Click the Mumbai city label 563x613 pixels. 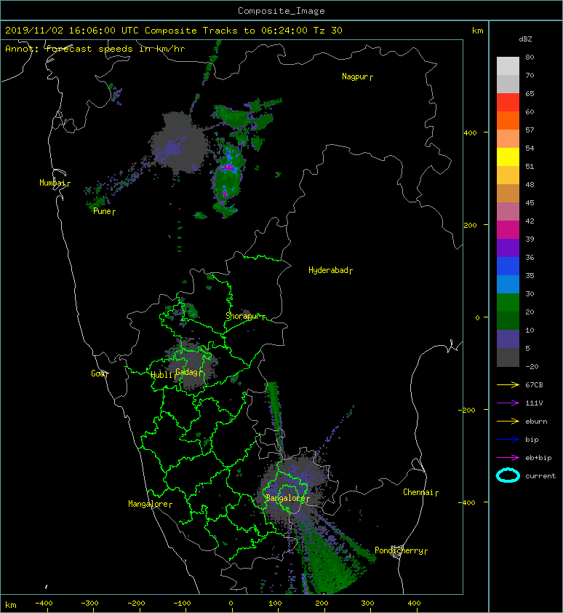[x=52, y=183]
